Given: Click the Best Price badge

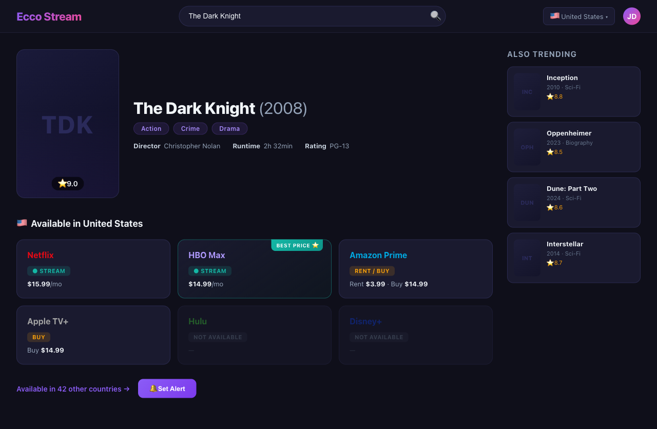Looking at the screenshot, I should tap(298, 245).
